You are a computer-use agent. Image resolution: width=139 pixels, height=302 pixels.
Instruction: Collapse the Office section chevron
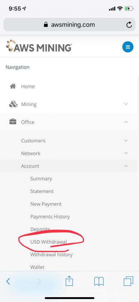click(x=126, y=122)
